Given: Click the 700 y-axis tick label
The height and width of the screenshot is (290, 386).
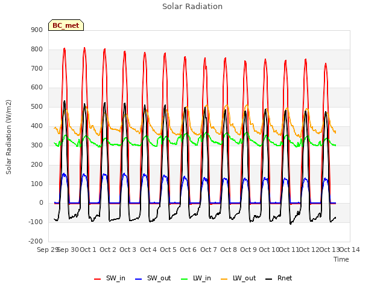Looking at the screenshot, I should pyautogui.click(x=37, y=68).
